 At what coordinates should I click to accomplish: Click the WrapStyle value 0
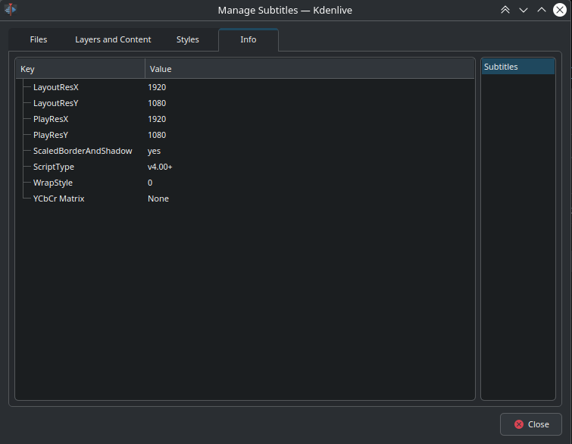[x=150, y=183]
